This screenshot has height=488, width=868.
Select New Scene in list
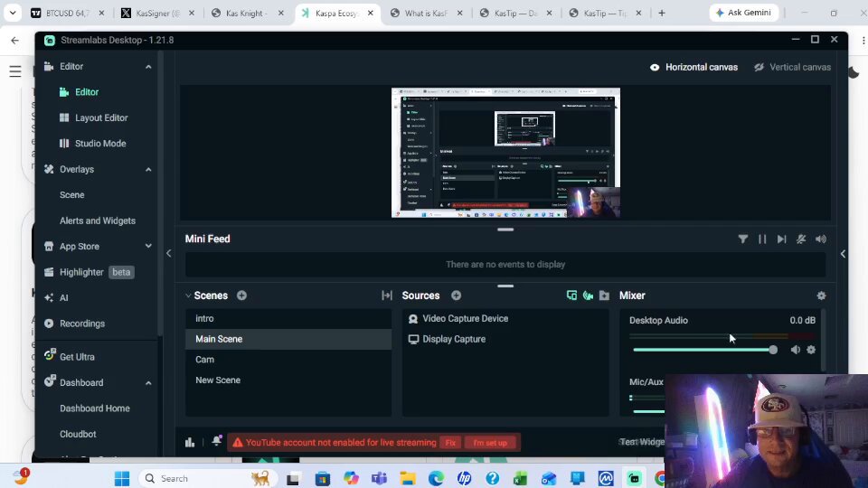pos(288,380)
